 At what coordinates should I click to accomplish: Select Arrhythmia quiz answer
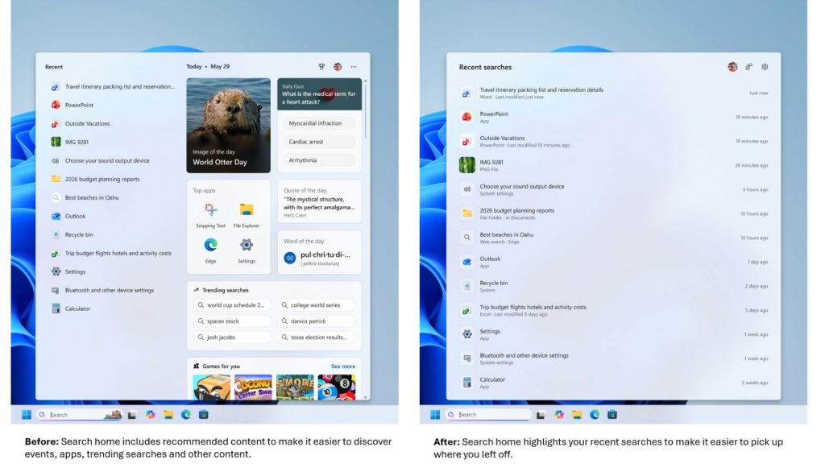coord(319,160)
